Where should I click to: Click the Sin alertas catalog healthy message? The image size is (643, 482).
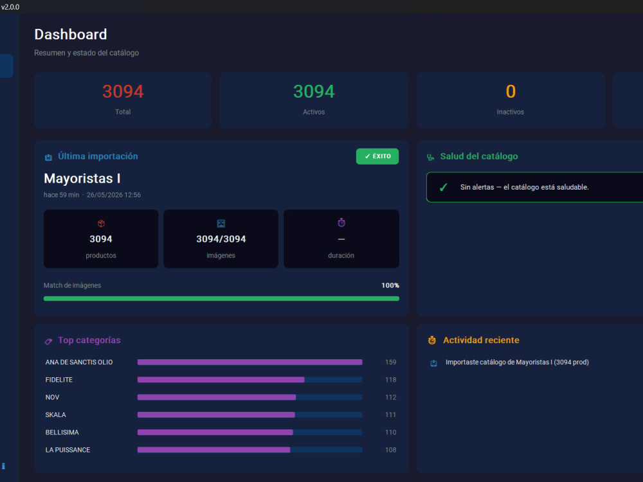[525, 187]
